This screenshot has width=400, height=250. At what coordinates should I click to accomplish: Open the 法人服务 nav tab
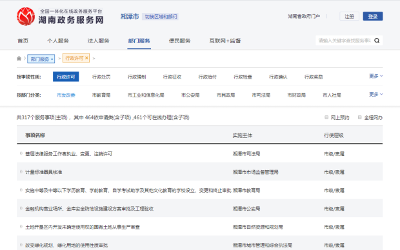coord(98,41)
